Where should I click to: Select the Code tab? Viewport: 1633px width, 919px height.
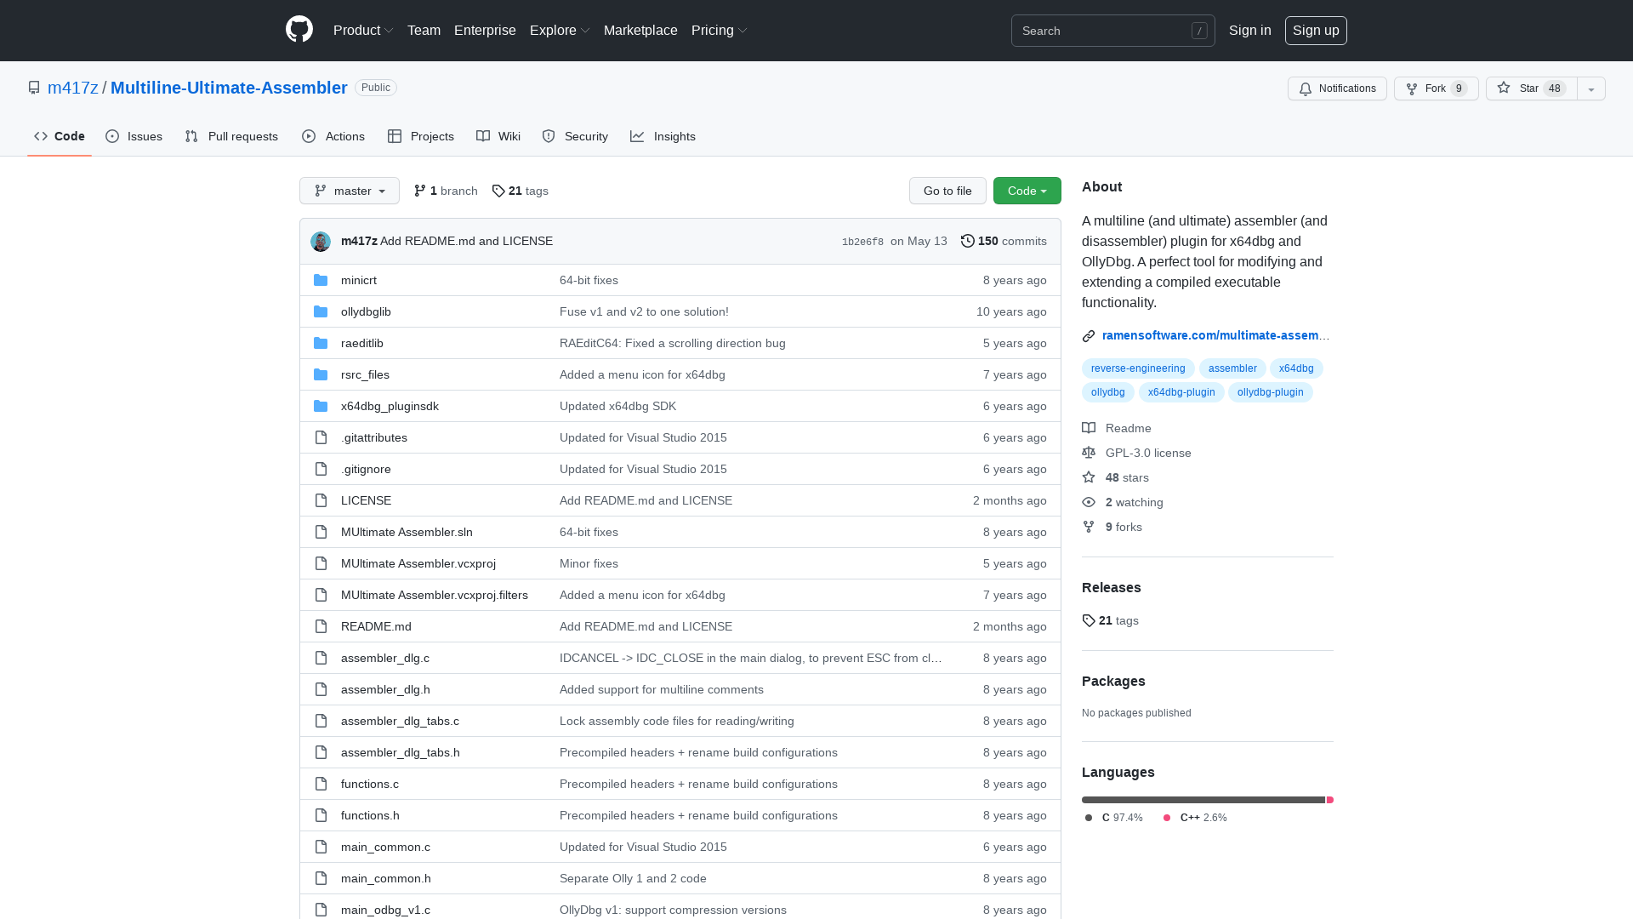tap(60, 136)
